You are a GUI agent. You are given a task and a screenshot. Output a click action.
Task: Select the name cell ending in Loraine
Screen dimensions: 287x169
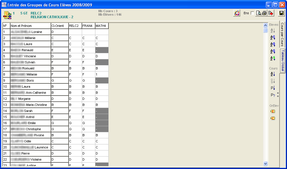(31, 32)
